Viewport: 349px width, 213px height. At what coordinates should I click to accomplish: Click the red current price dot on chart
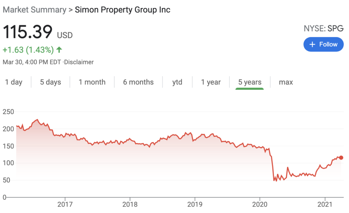341,158
